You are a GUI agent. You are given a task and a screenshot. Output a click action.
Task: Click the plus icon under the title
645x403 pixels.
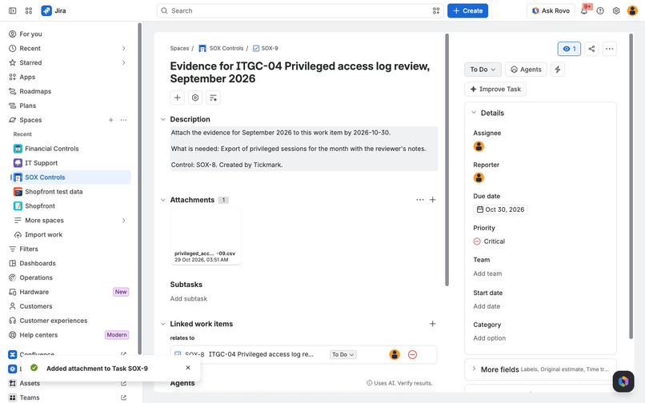[178, 98]
